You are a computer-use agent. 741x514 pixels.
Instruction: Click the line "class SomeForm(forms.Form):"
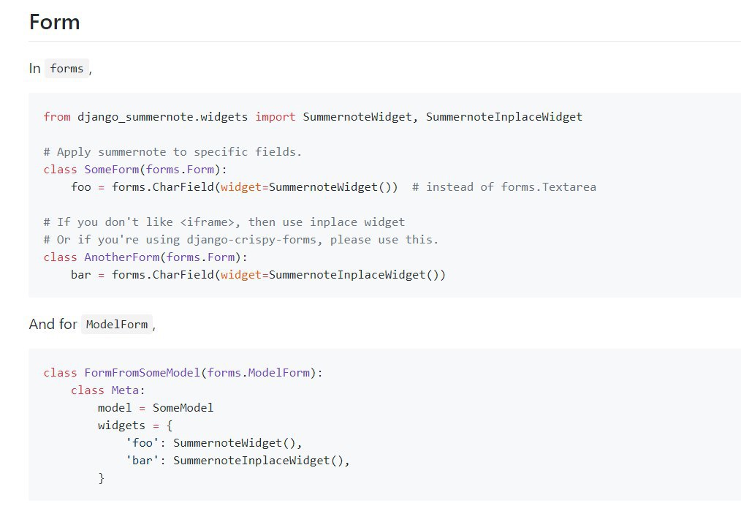[135, 170]
